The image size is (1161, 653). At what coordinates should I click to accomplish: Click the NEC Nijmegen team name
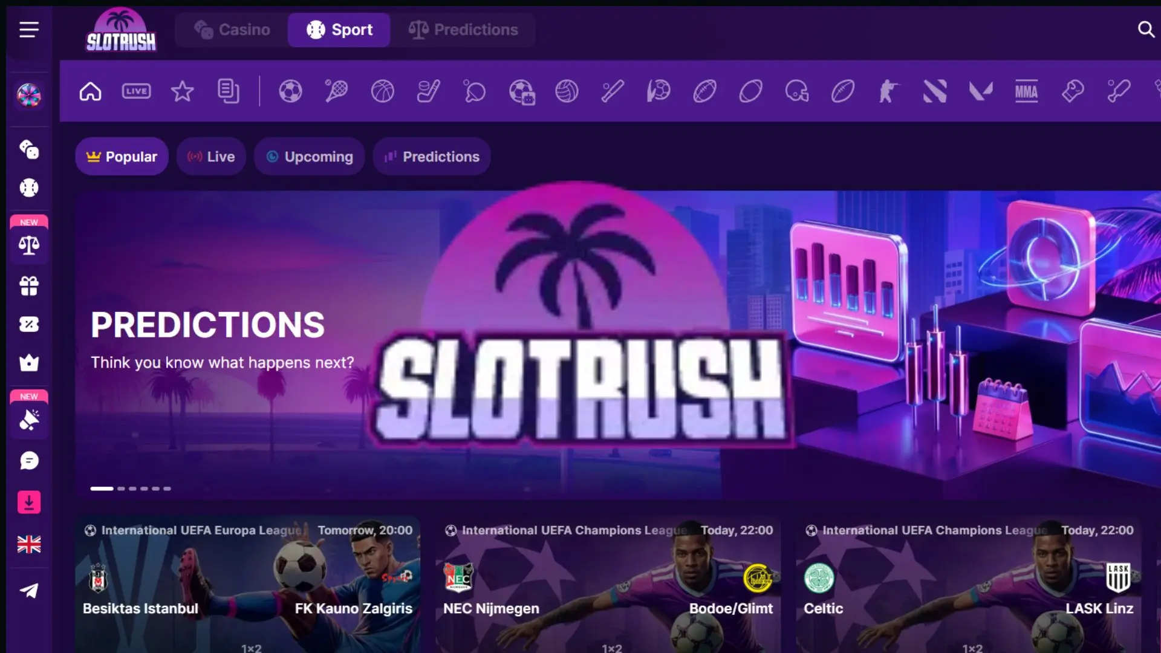491,608
